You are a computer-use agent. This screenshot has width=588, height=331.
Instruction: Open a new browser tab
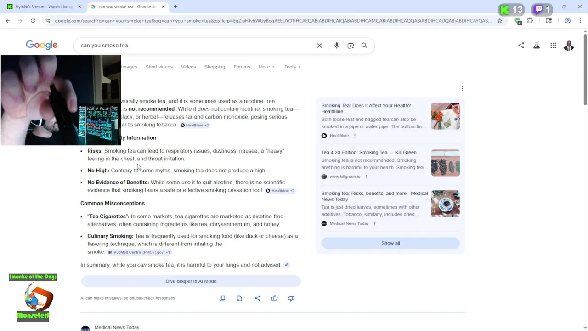175,6
